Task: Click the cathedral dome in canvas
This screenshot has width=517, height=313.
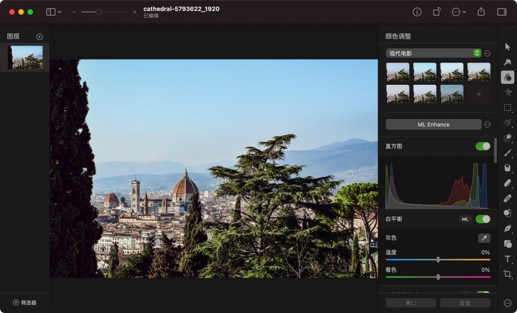Action: (x=185, y=186)
